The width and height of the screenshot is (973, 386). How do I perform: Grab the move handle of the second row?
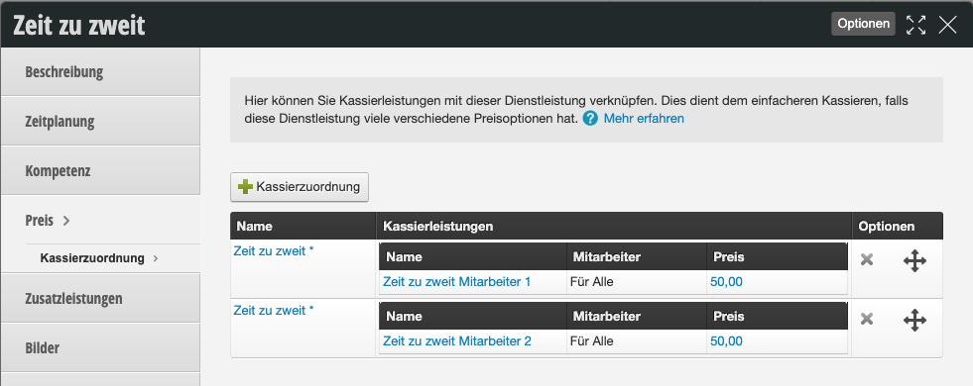[914, 321]
